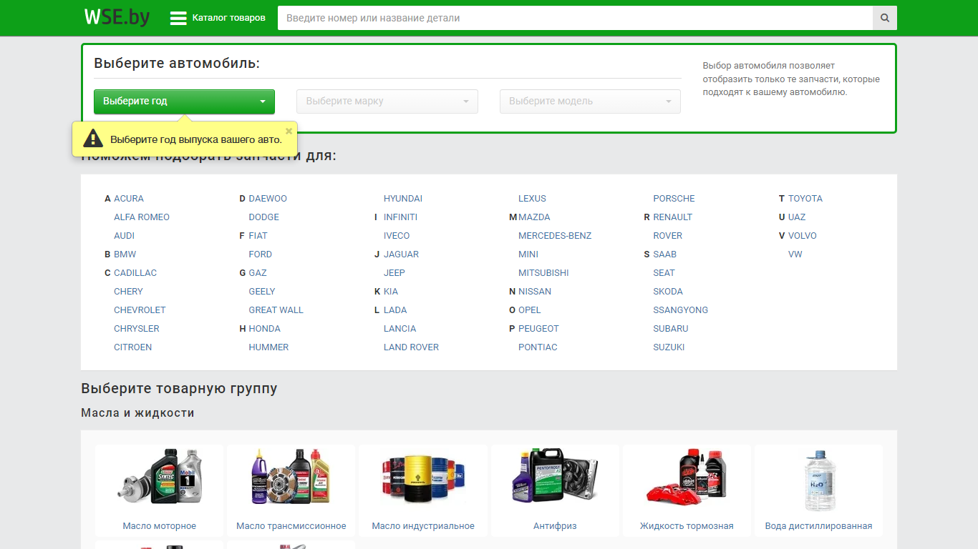Open HUMMER brand link
The image size is (978, 549).
point(268,347)
